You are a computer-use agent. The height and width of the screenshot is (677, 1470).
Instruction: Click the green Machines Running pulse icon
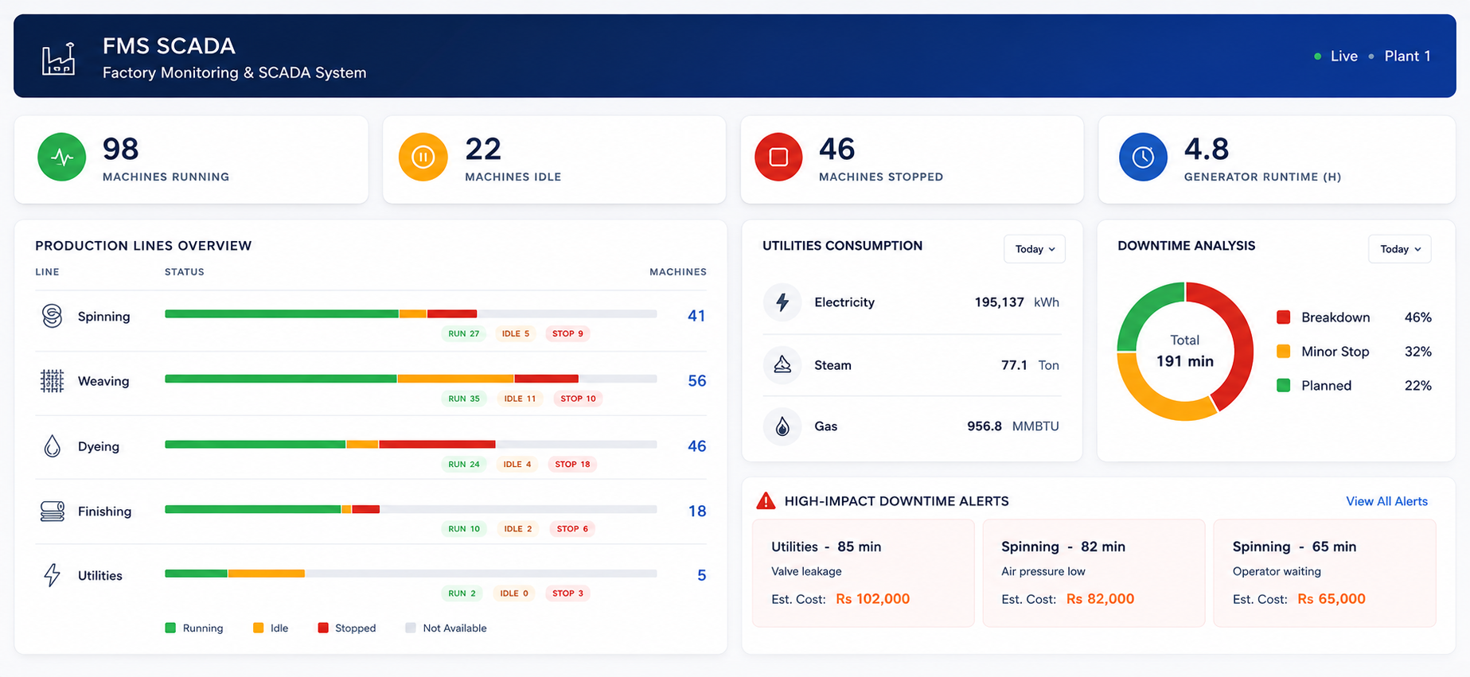[x=62, y=158]
